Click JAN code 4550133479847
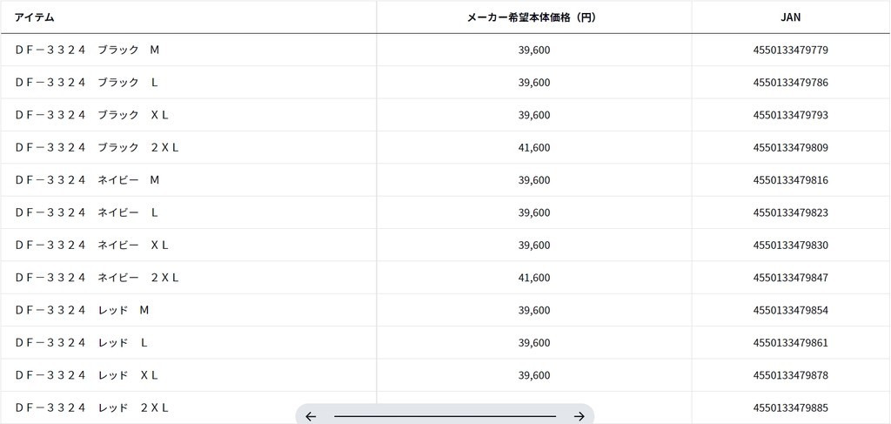This screenshot has width=891, height=424. (790, 278)
